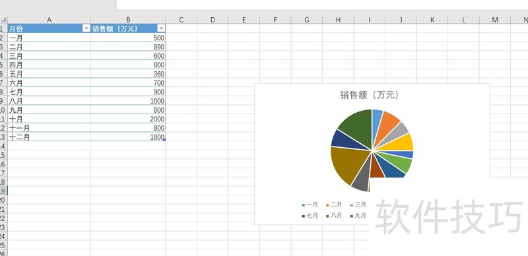Select the cell containing 二月

tap(49, 46)
